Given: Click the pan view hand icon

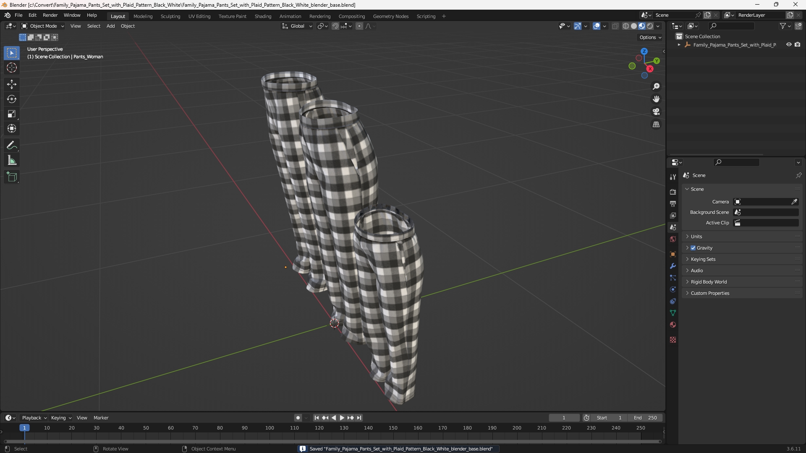Looking at the screenshot, I should (x=656, y=99).
